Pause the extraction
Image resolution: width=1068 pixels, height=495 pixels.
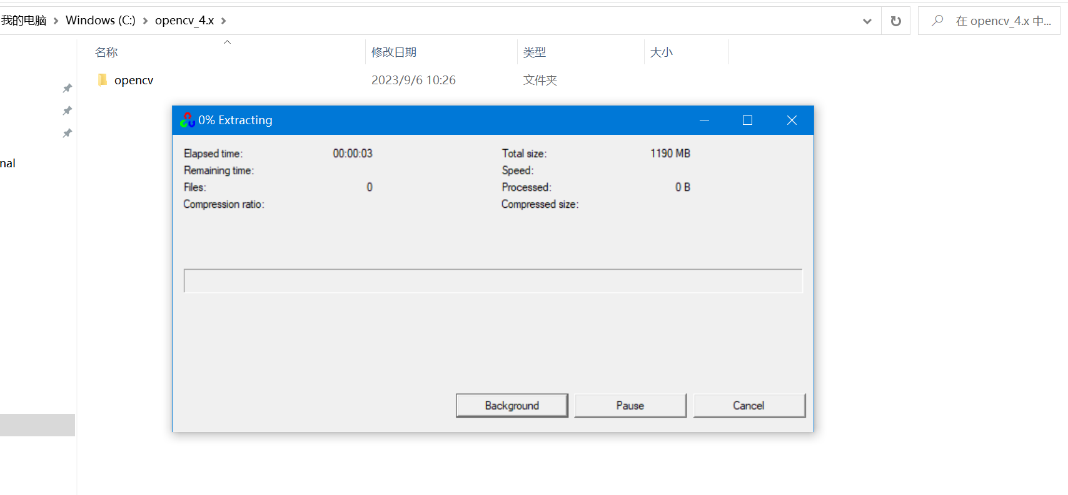coord(630,406)
